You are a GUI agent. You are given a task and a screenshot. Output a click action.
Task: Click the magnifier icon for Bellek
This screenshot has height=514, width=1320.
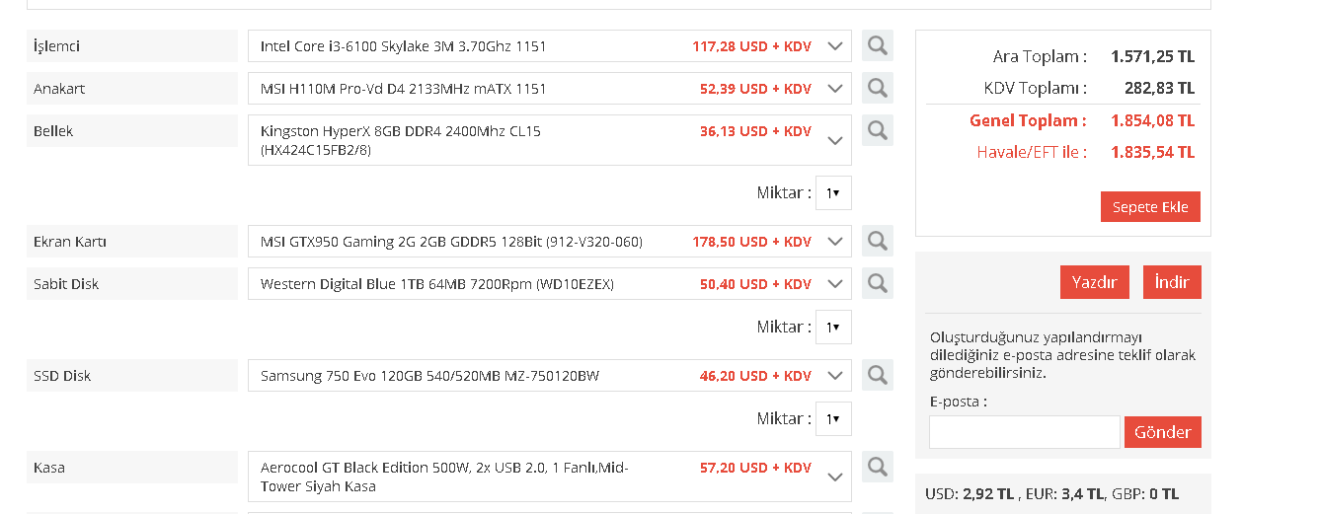pos(877,130)
